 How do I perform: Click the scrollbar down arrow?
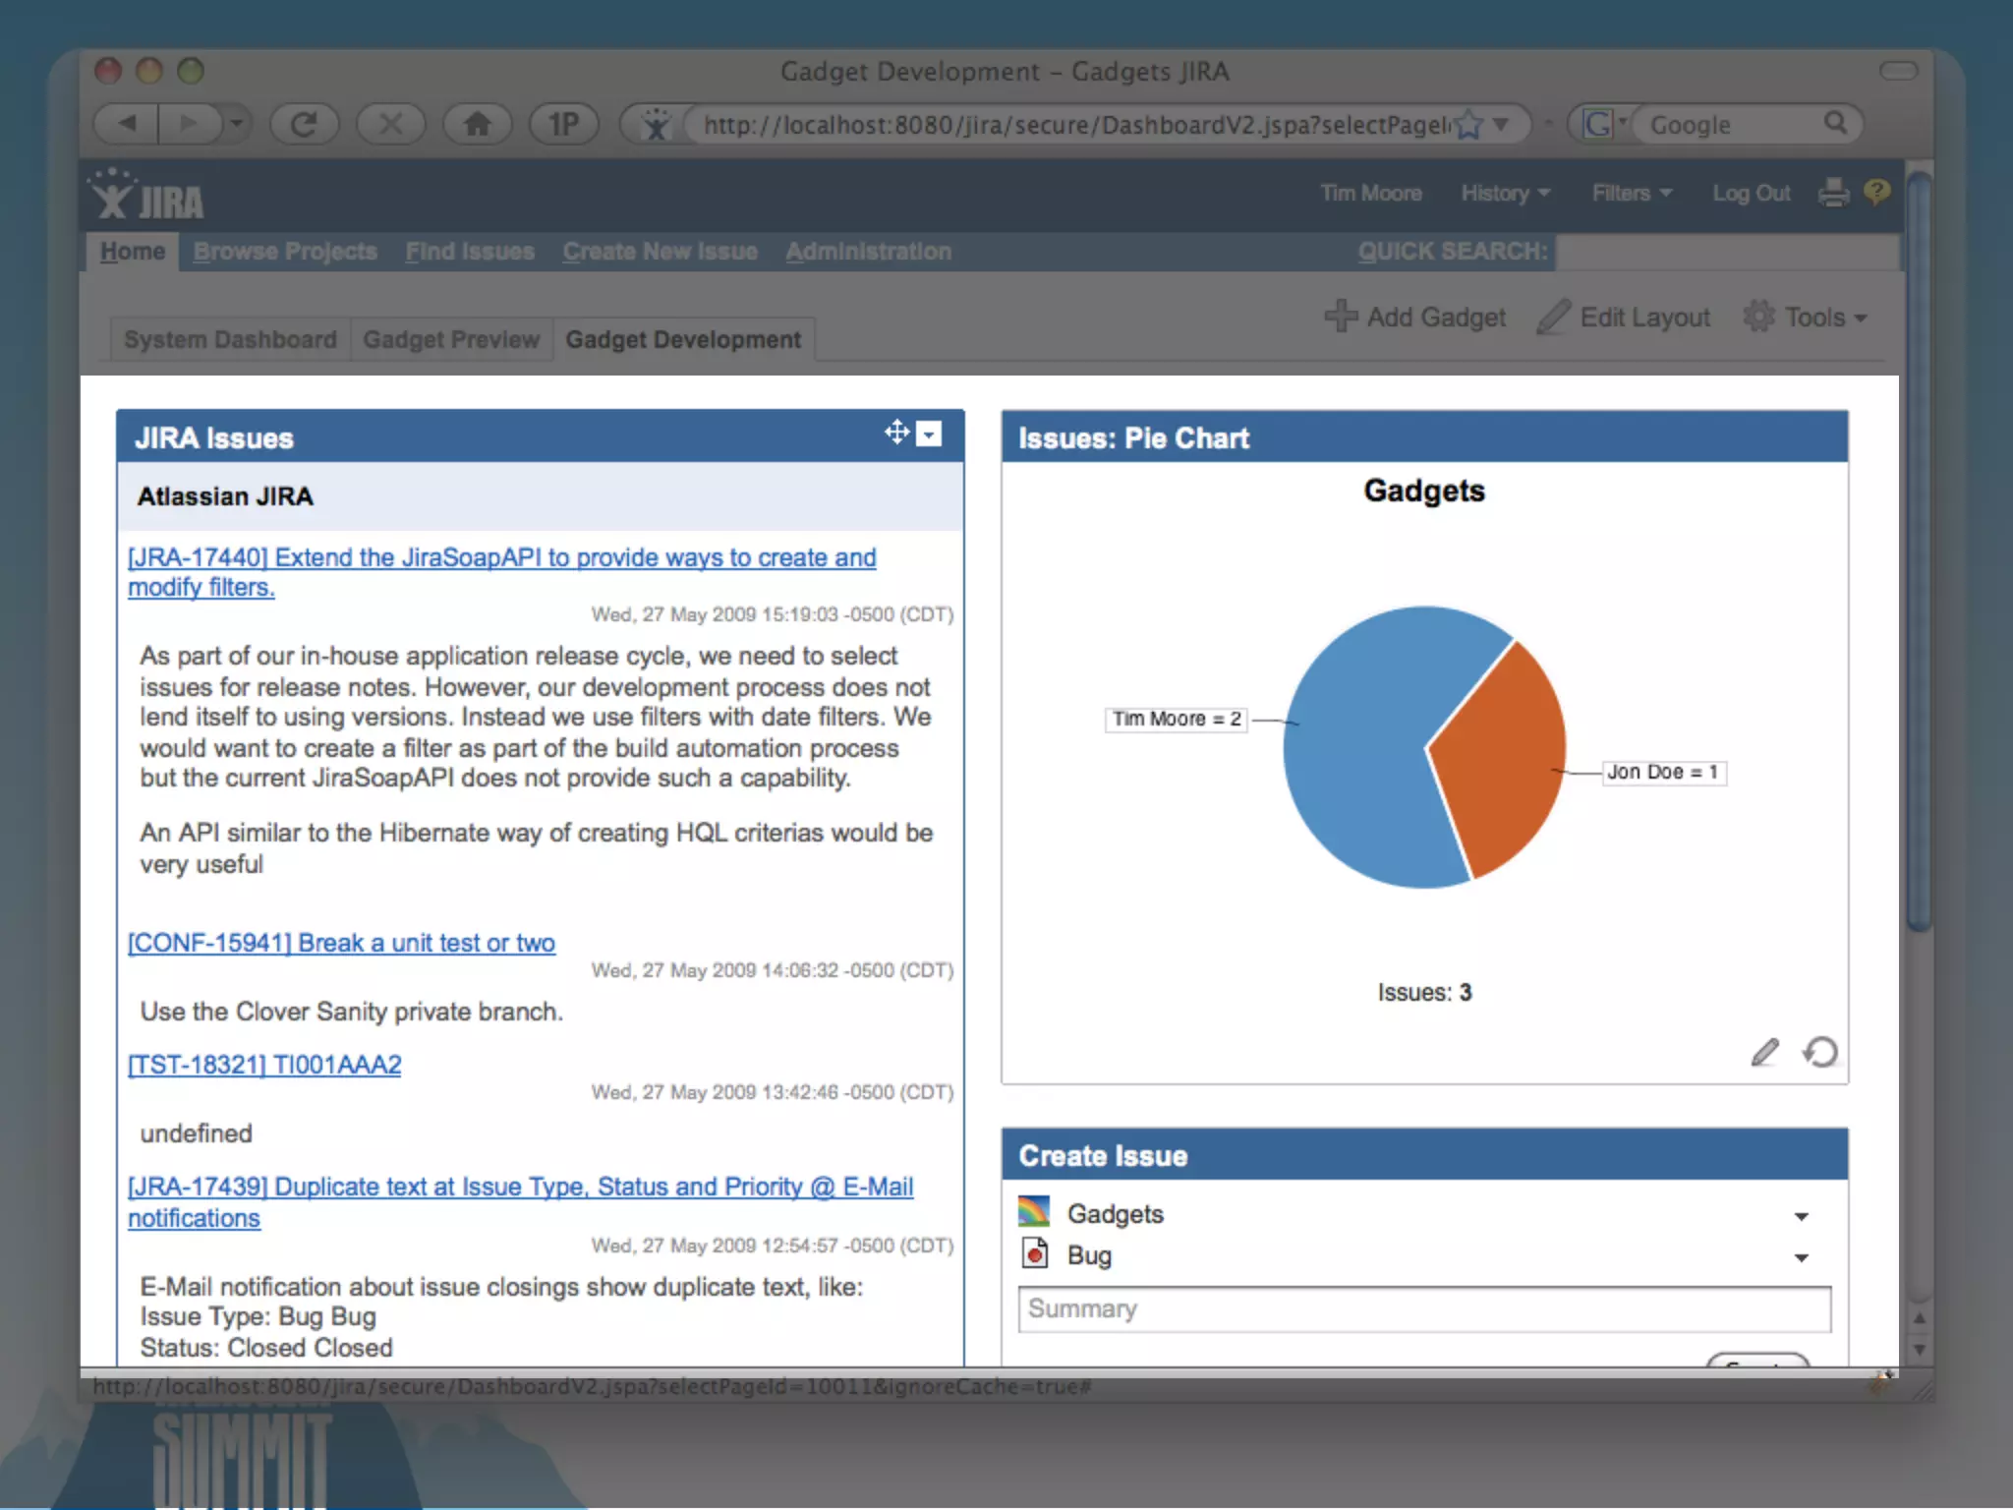pyautogui.click(x=1919, y=1351)
